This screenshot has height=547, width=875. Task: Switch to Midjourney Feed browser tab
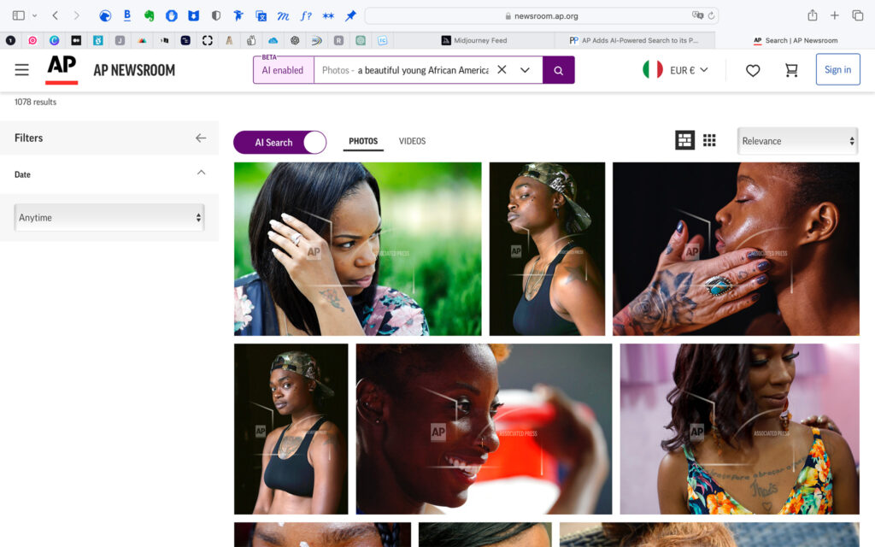[473, 40]
